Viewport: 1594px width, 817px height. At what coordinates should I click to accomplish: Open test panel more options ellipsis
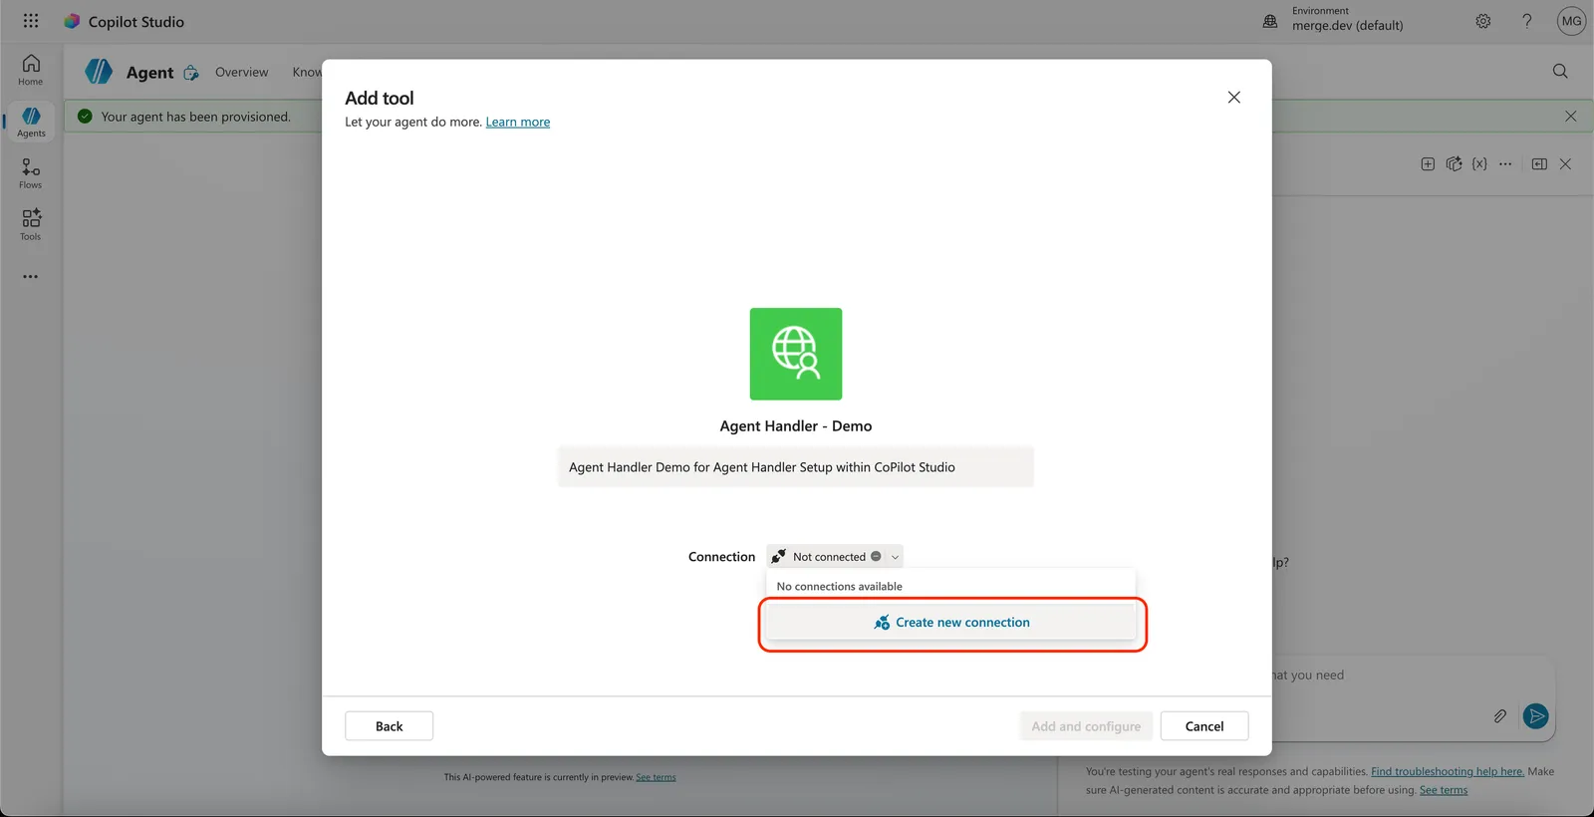tap(1505, 163)
